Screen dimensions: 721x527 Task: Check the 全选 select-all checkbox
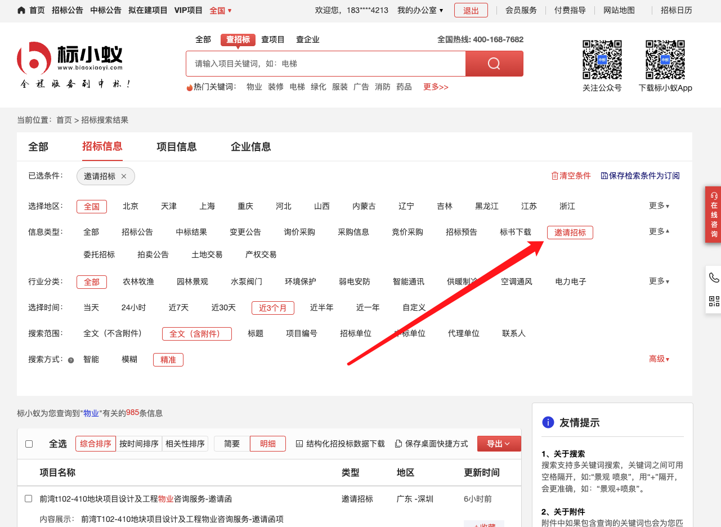point(29,444)
